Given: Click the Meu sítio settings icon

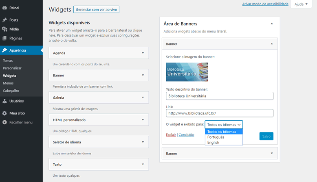Looking at the screenshot, I should 4,113.
